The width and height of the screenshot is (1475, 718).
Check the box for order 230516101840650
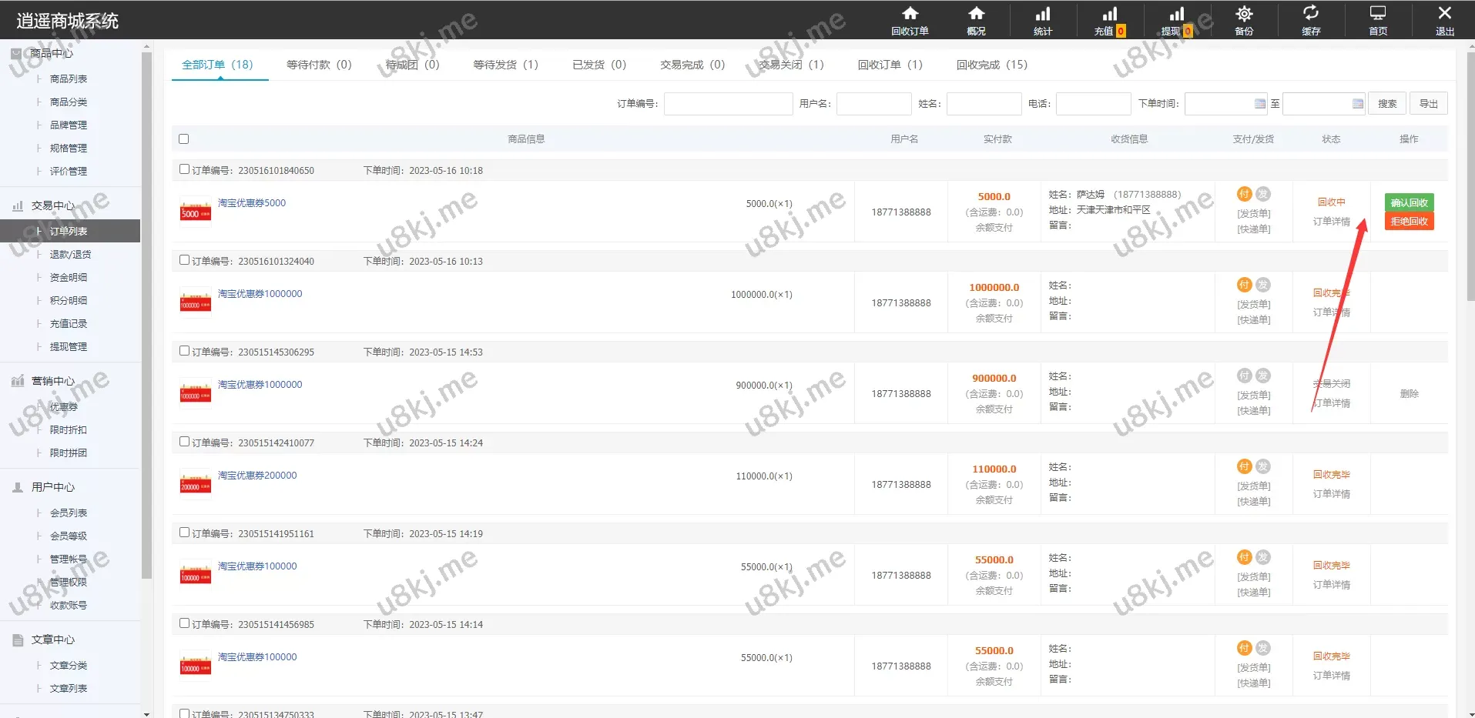184,169
